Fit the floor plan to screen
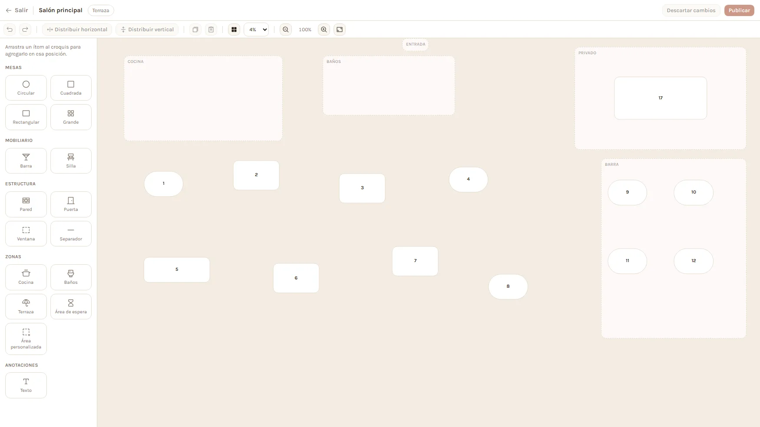The height and width of the screenshot is (427, 760). [340, 30]
